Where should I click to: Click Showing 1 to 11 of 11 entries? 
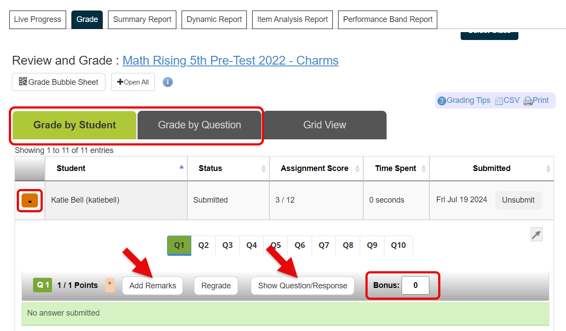(64, 150)
